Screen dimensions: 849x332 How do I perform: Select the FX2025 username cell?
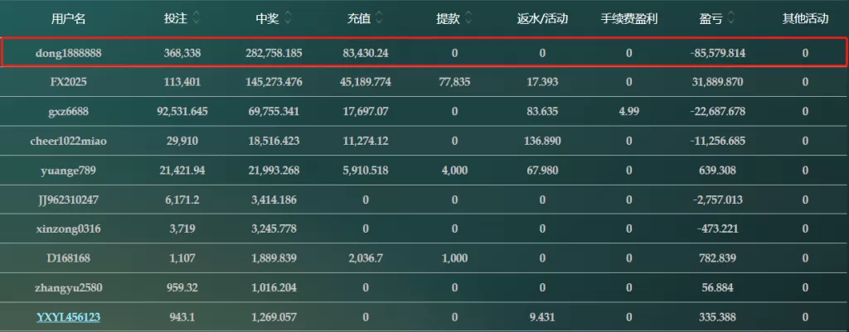coord(68,82)
